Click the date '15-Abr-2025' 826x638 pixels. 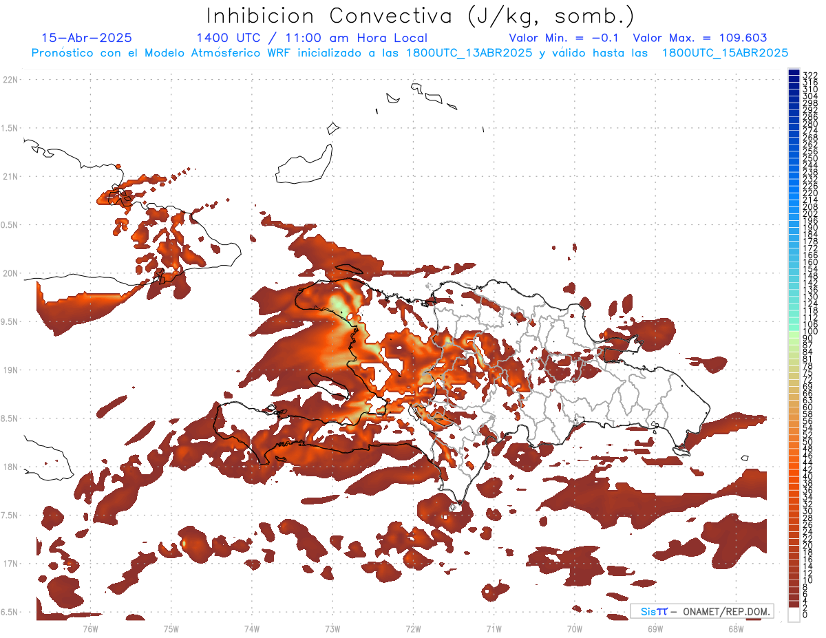[87, 38]
